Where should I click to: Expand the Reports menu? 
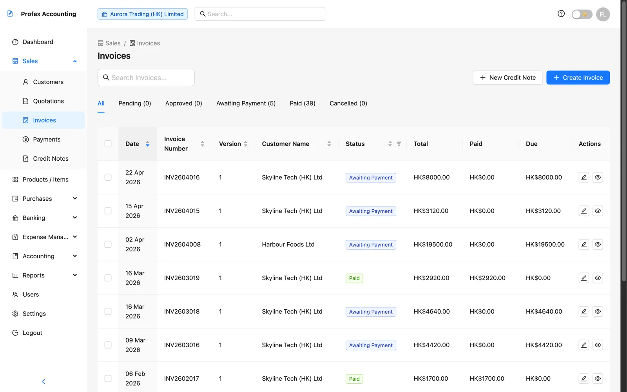pos(43,275)
